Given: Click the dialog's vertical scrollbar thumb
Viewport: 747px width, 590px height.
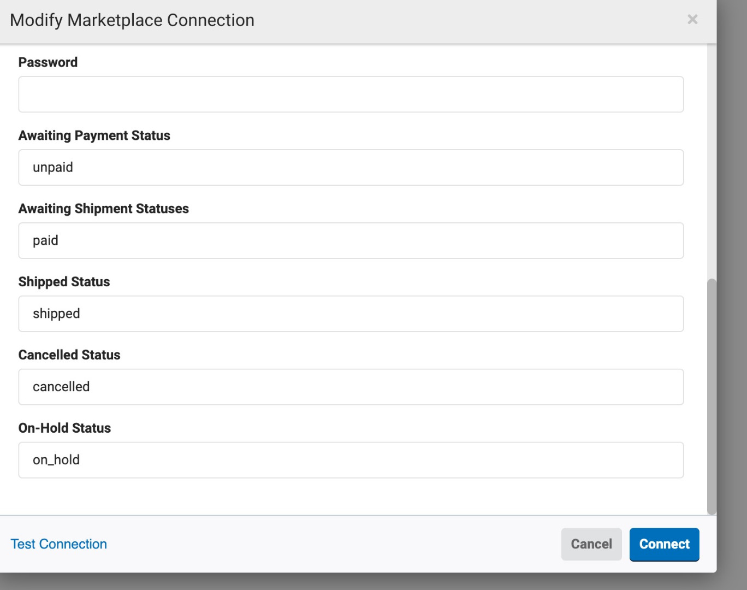Looking at the screenshot, I should pyautogui.click(x=711, y=396).
